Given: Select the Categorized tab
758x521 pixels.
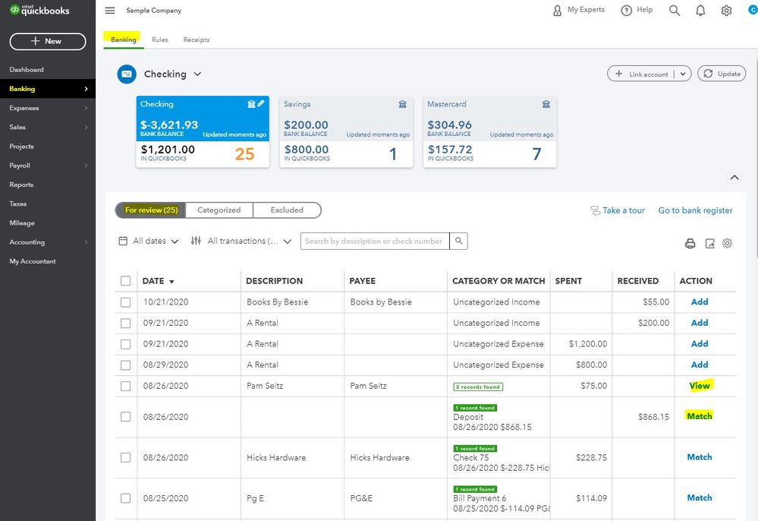Looking at the screenshot, I should click(219, 210).
